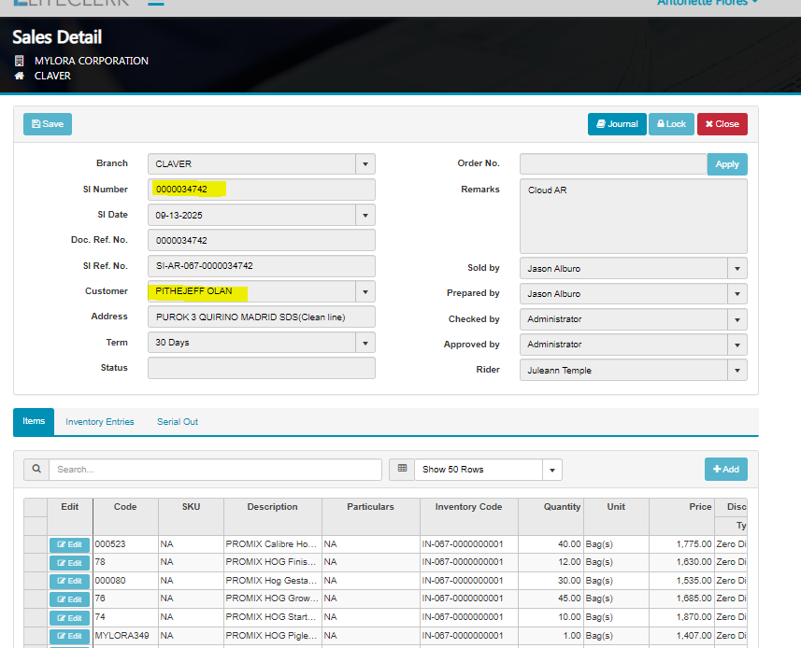Lock this sales invoice

[x=671, y=124]
